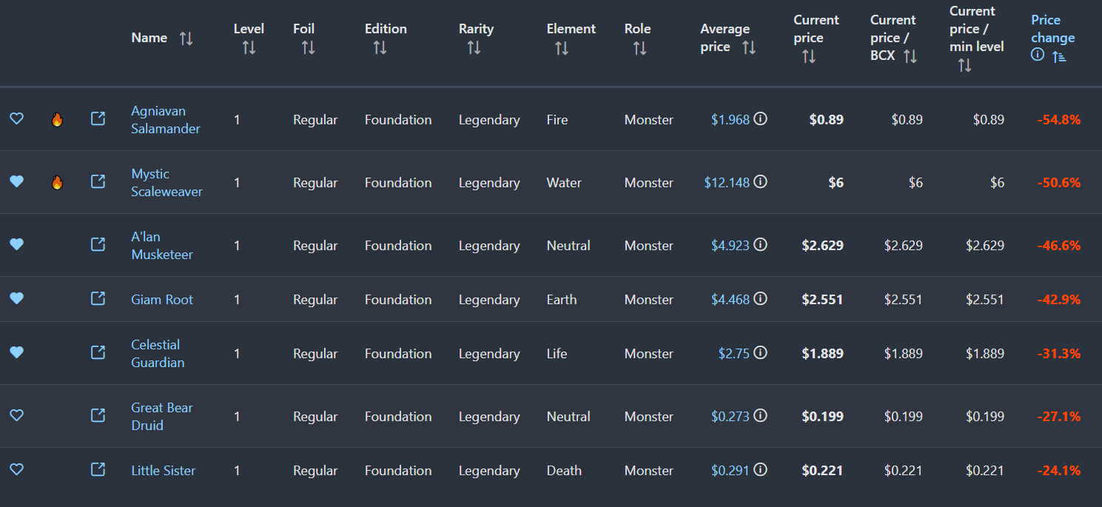Sort by Average price header
The image size is (1102, 507).
click(749, 47)
